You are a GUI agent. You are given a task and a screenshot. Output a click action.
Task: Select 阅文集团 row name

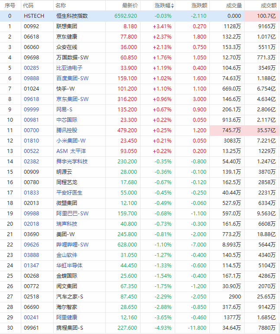[x=67, y=286]
